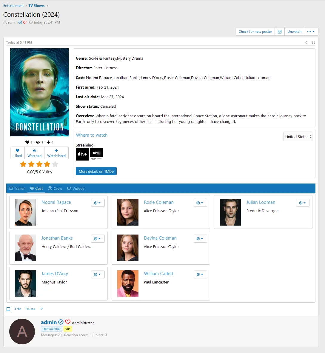The width and height of the screenshot is (325, 353).
Task: Click the Liked heart button
Action: (18, 153)
